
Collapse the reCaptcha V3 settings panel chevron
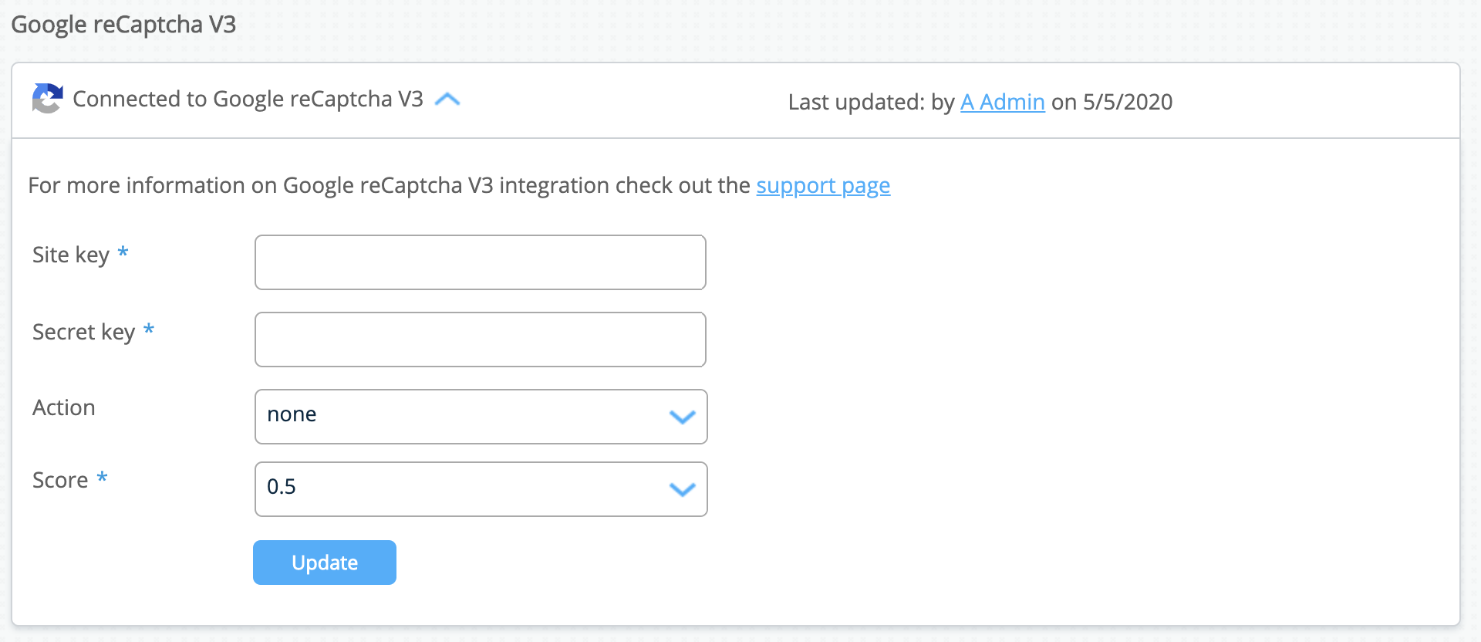(x=447, y=100)
